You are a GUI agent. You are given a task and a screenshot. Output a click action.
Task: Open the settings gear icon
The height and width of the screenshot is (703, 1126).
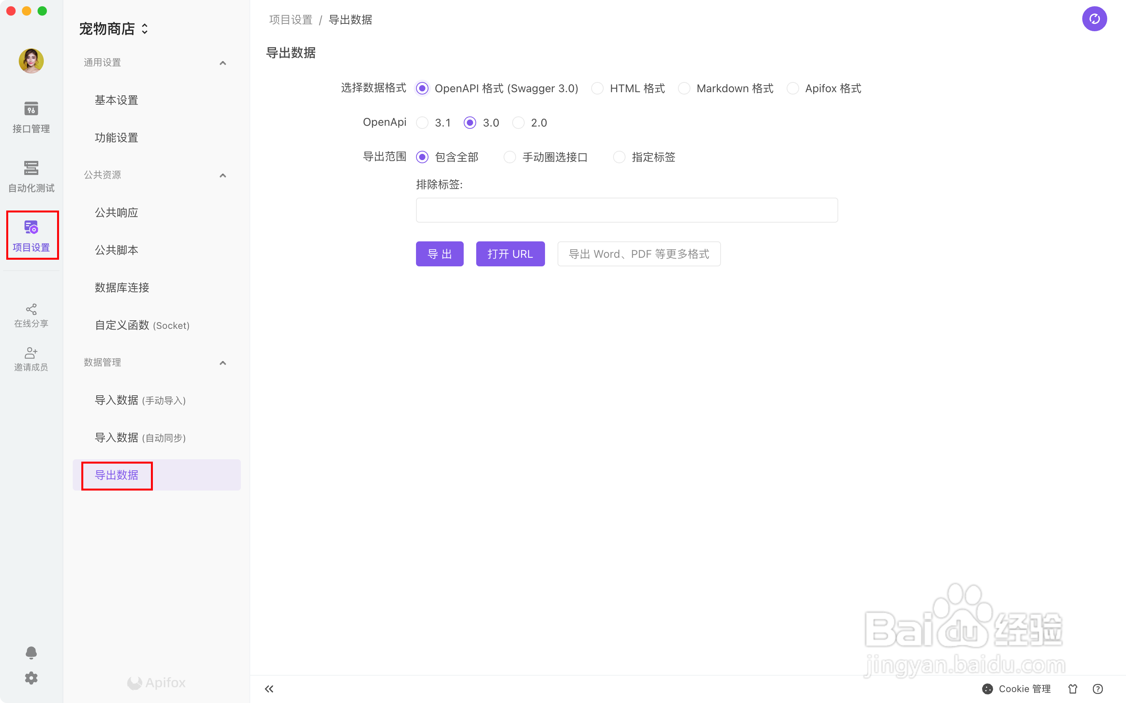tap(31, 678)
